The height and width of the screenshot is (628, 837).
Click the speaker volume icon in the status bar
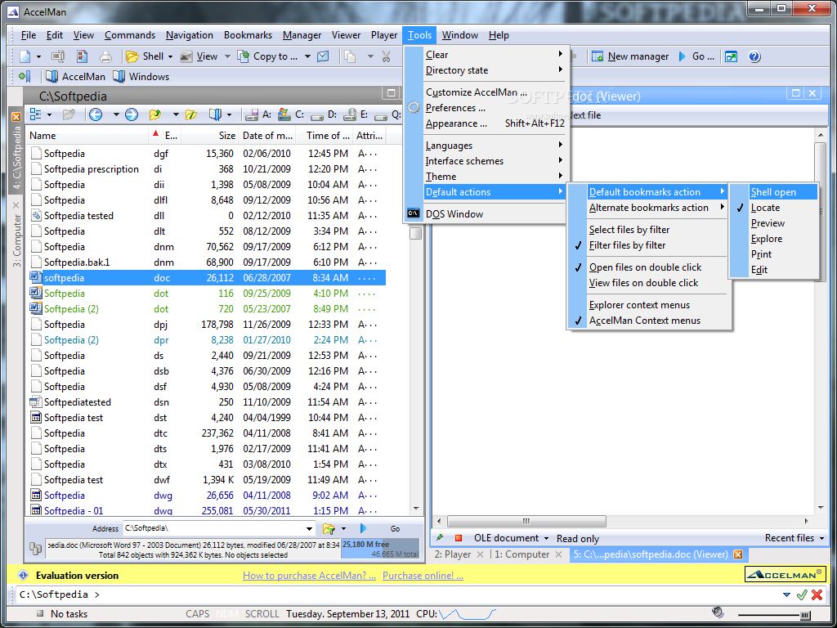tap(718, 612)
